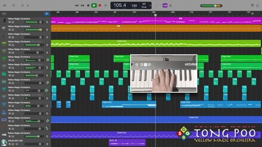This screenshot has width=262, height=147.
Task: Select the light blue TONG POO region ending at the playhead
Action: 129,105
